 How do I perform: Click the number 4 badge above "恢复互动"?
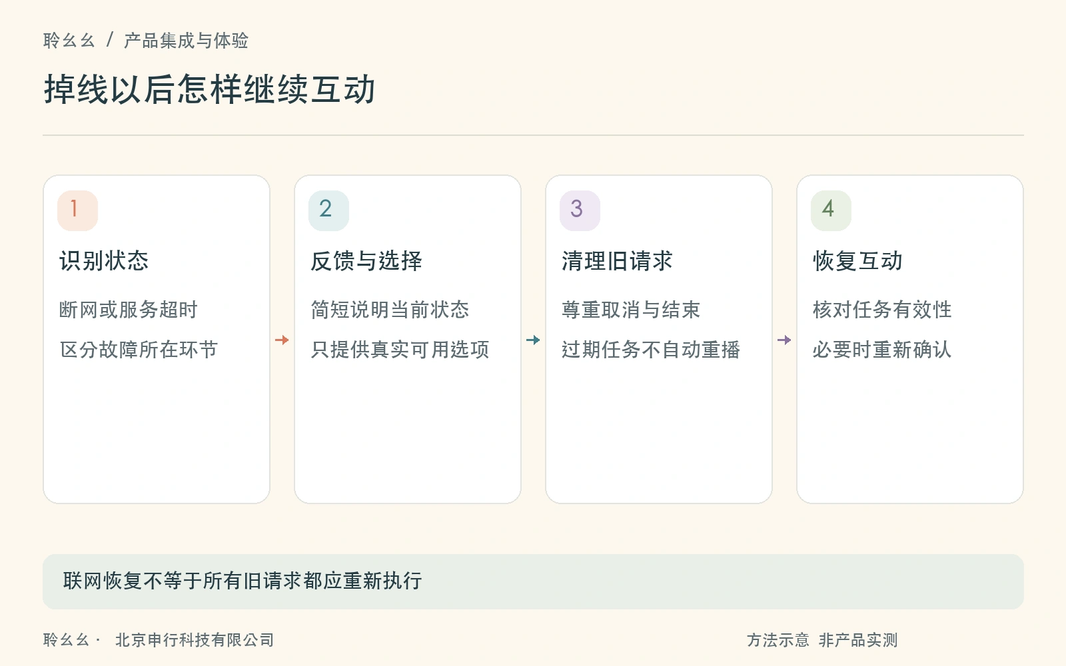point(831,210)
